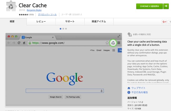Click the user count 329,665 text
This screenshot has width=171, height=111.
point(72,15)
